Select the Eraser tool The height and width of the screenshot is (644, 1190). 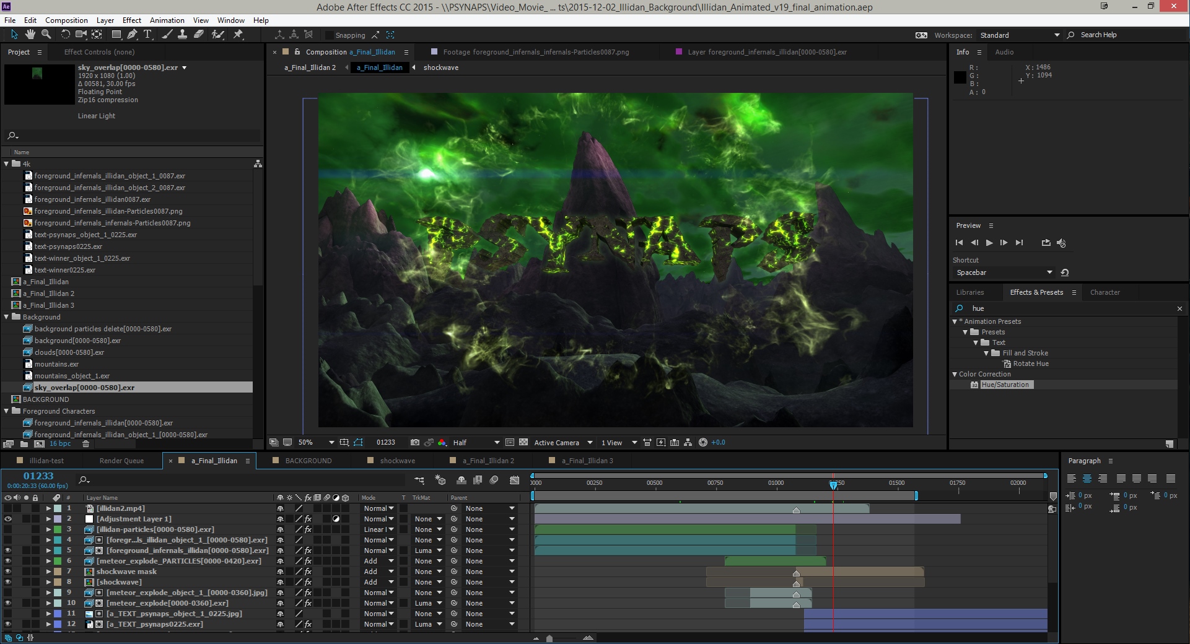point(199,35)
